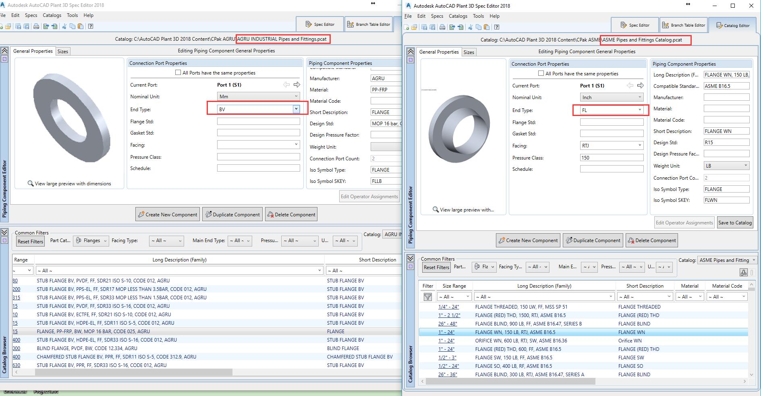Switch to the Sizes tab in right window
This screenshot has width=761, height=396.
click(x=469, y=52)
